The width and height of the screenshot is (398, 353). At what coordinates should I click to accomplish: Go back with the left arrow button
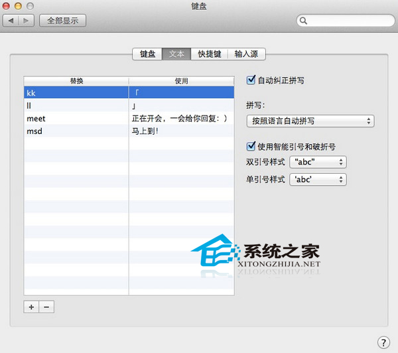coord(11,21)
